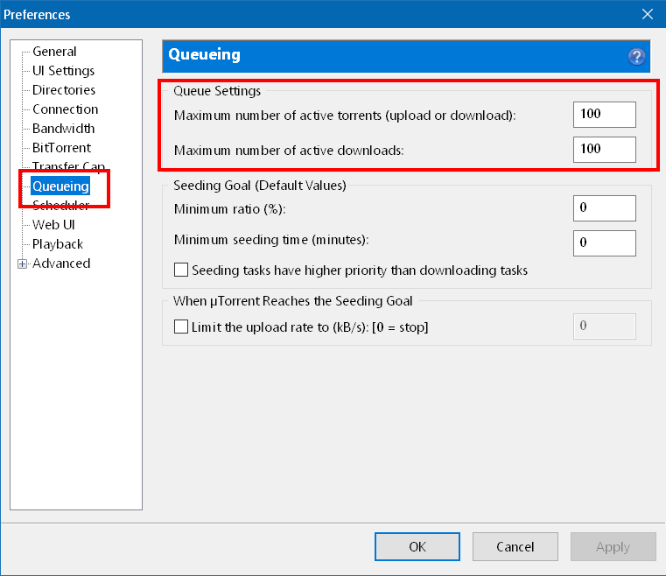Click the maximum active torrents field

[604, 115]
